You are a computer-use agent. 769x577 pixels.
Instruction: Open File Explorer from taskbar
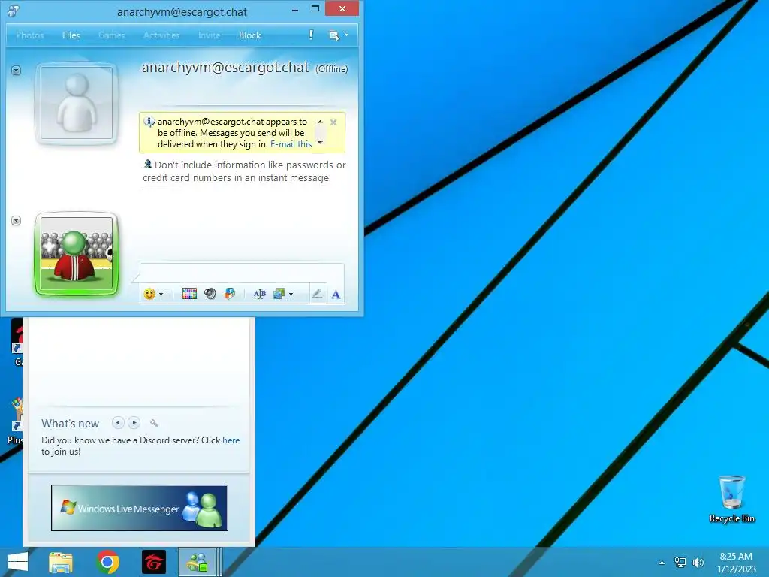[x=60, y=562]
